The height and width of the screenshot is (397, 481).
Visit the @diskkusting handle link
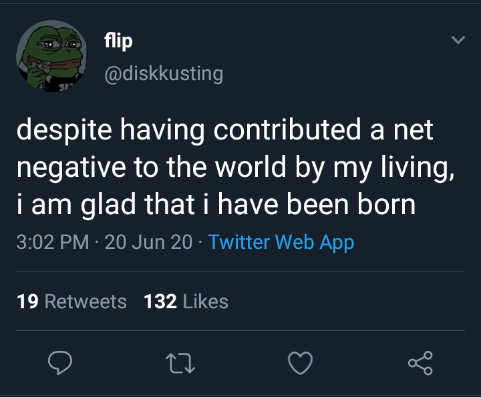tap(164, 74)
